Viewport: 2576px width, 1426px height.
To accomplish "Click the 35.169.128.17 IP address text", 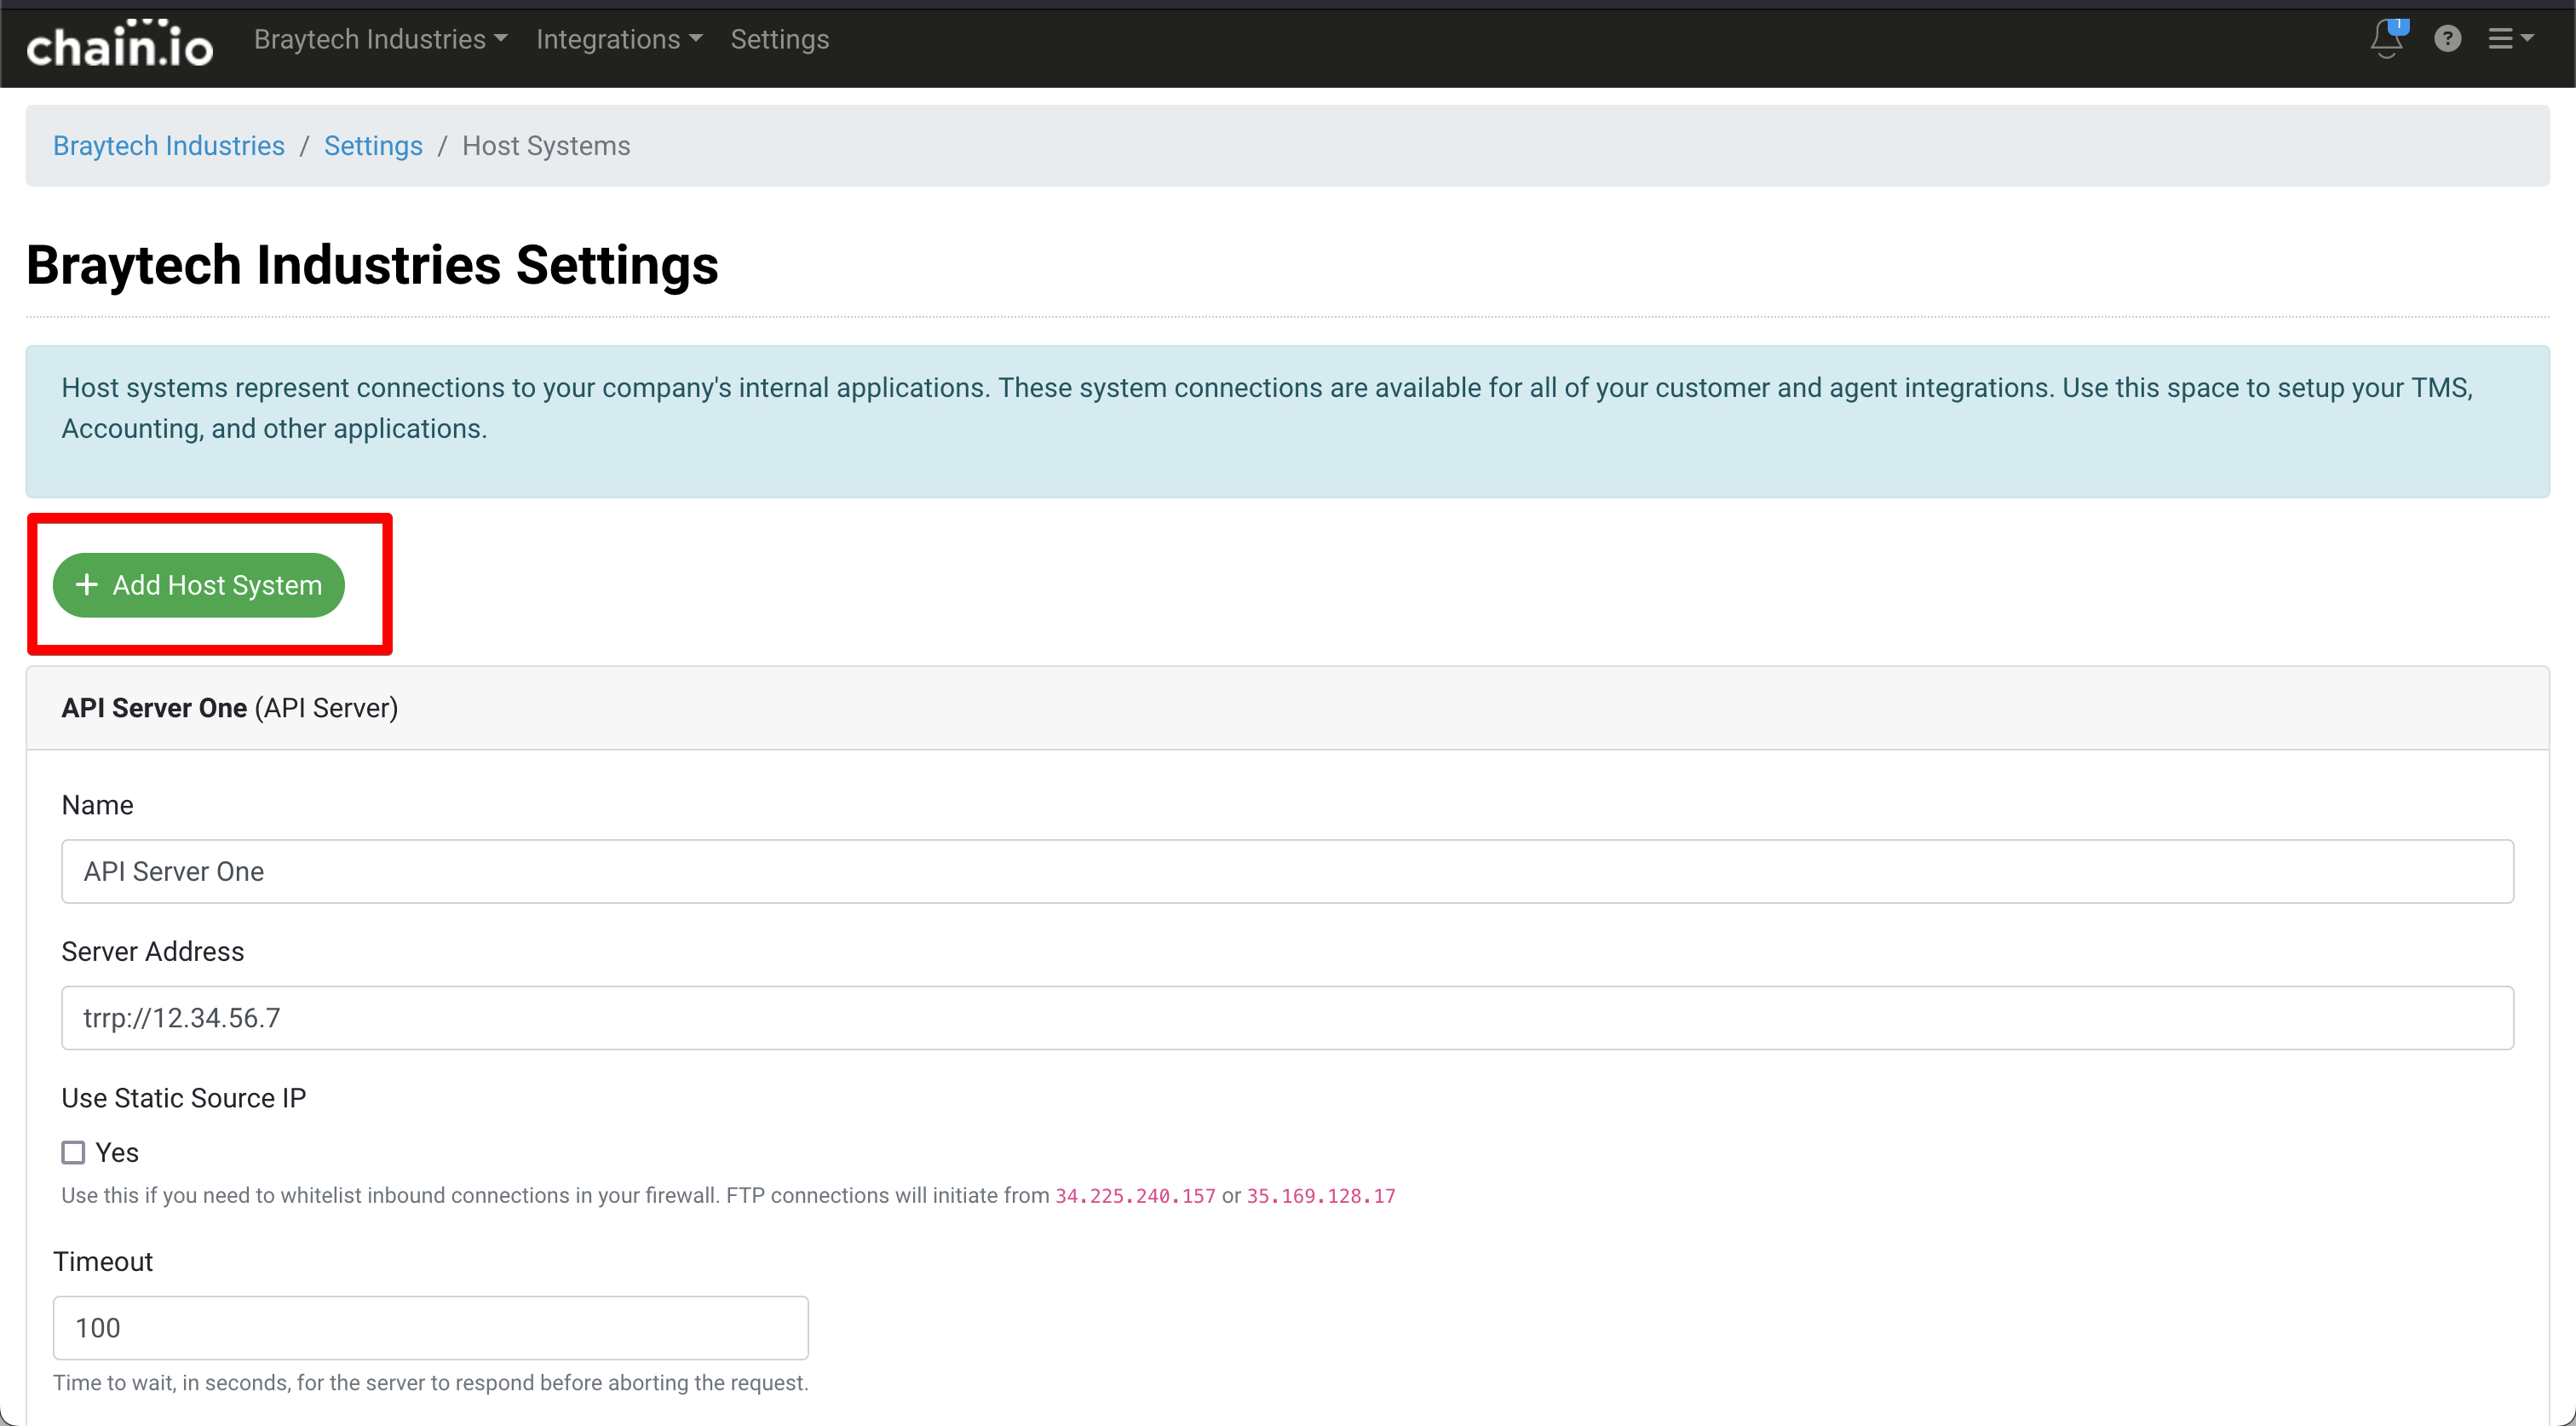I will tap(1320, 1196).
